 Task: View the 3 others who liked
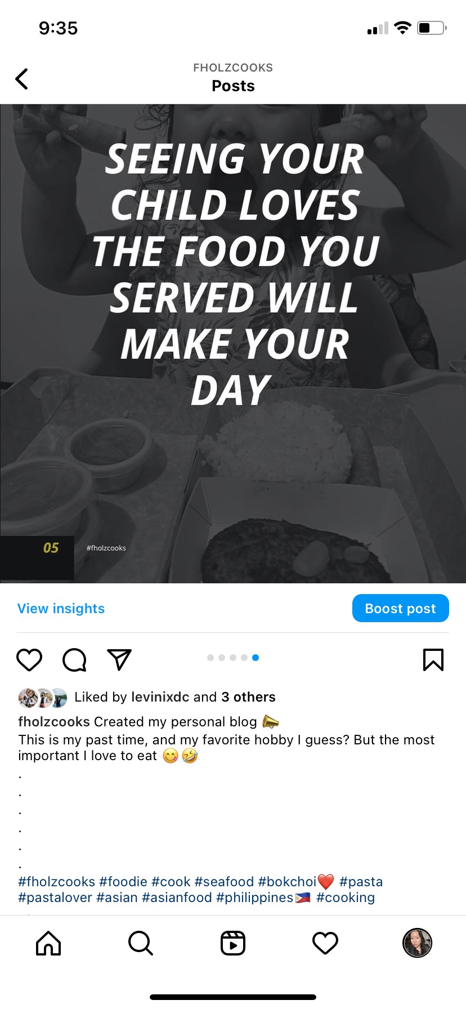click(x=248, y=697)
